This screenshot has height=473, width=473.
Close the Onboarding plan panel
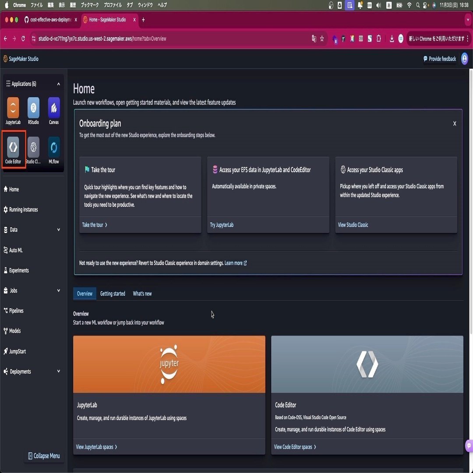click(x=455, y=124)
